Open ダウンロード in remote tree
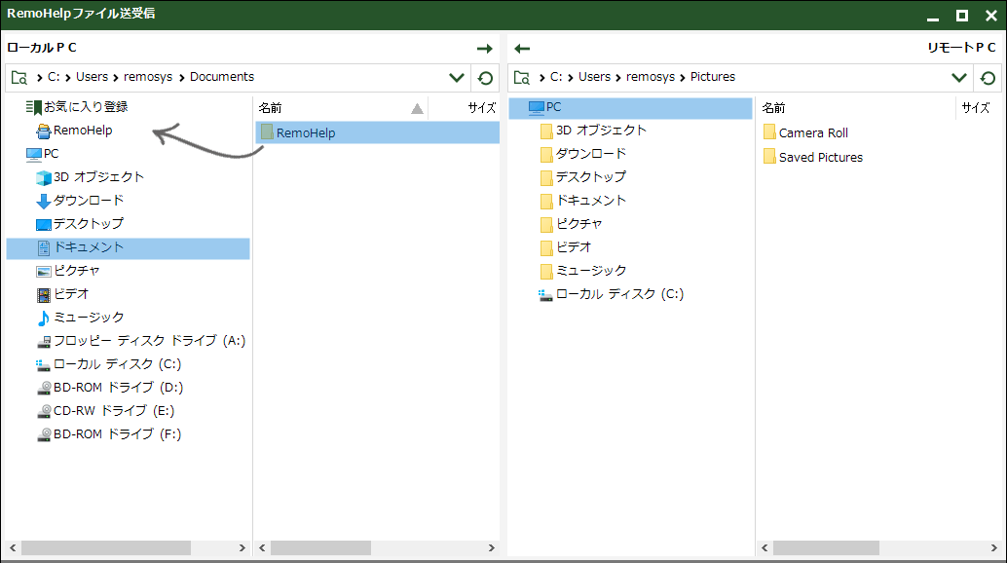Image resolution: width=1007 pixels, height=563 pixels. pyautogui.click(x=583, y=154)
